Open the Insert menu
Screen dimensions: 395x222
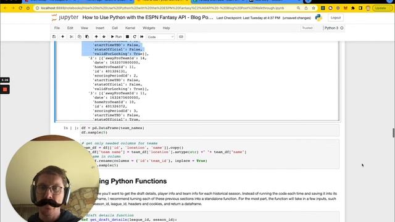[x=100, y=28]
